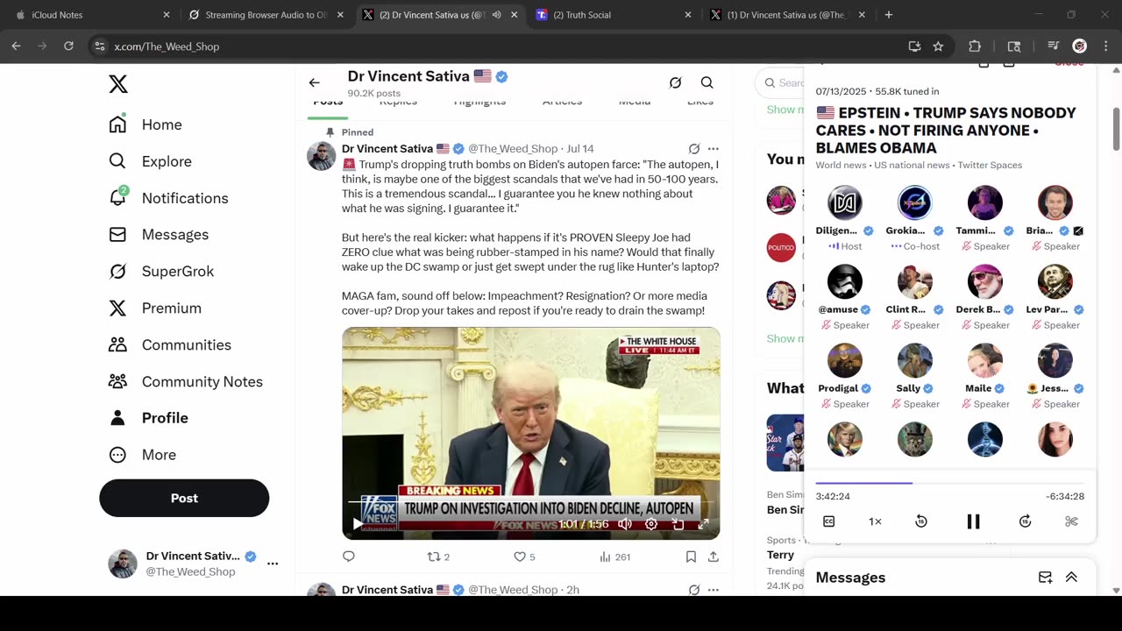Switch to Streaming Browser Audio tab
The image size is (1122, 631).
tap(265, 15)
